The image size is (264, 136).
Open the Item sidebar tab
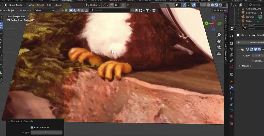(x=226, y=18)
